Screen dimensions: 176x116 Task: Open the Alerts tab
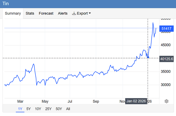(x=63, y=13)
